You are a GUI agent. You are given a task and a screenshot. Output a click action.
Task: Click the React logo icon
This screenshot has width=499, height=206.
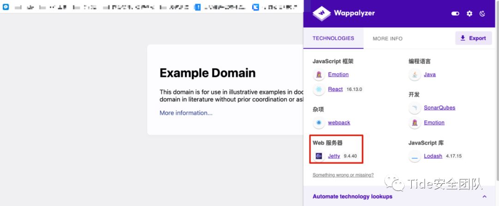pos(319,89)
